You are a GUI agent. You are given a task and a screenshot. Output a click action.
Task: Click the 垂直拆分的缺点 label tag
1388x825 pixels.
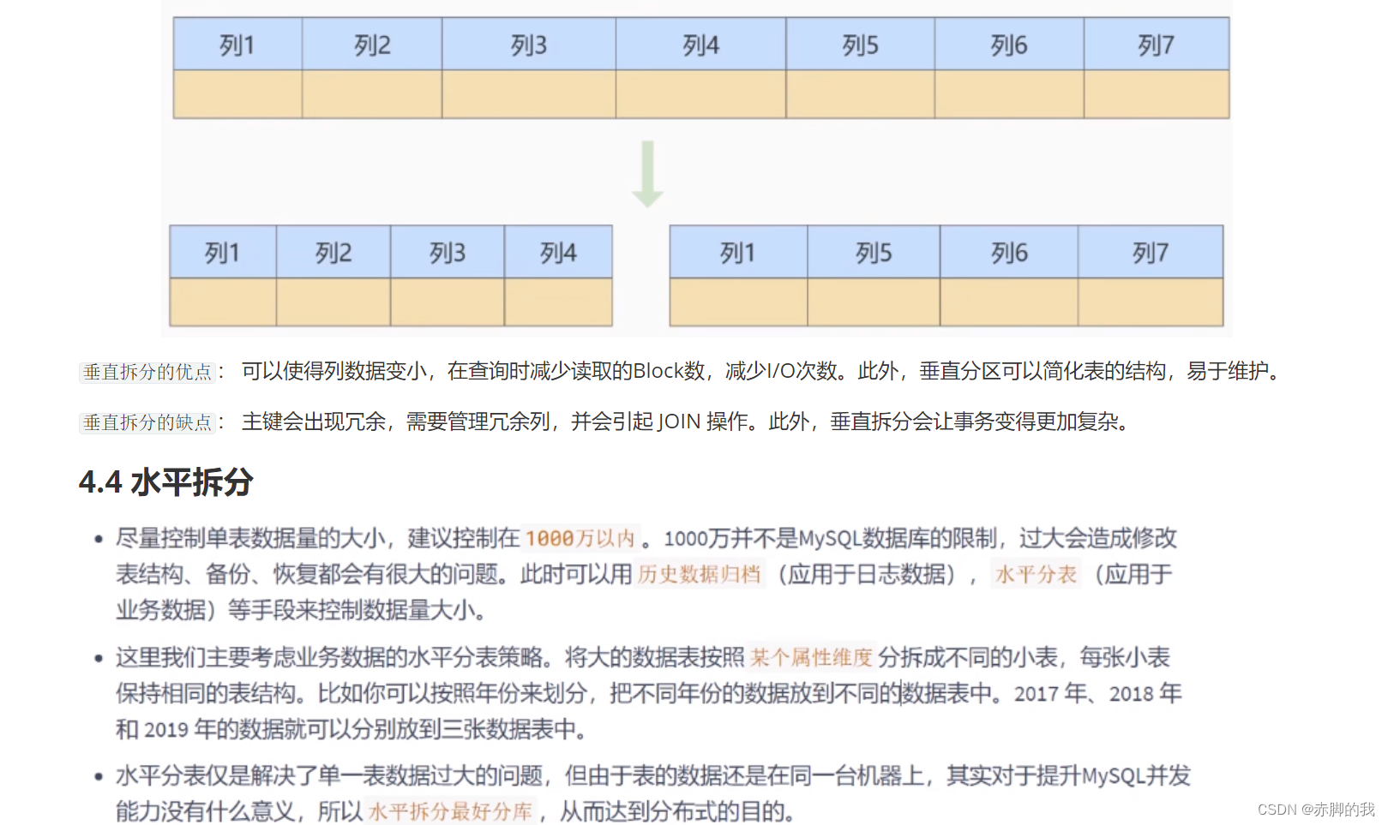(x=146, y=421)
